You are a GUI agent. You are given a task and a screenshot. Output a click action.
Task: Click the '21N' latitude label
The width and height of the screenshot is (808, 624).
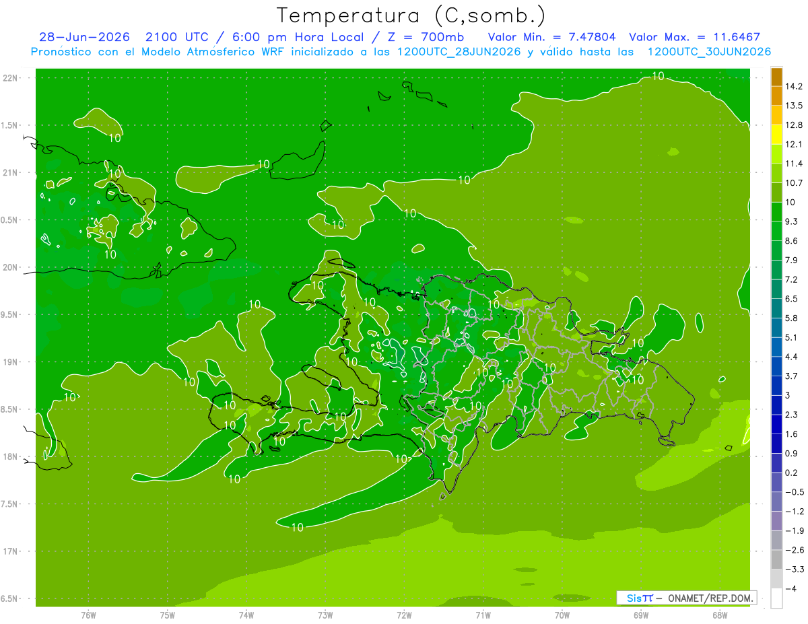(10, 173)
